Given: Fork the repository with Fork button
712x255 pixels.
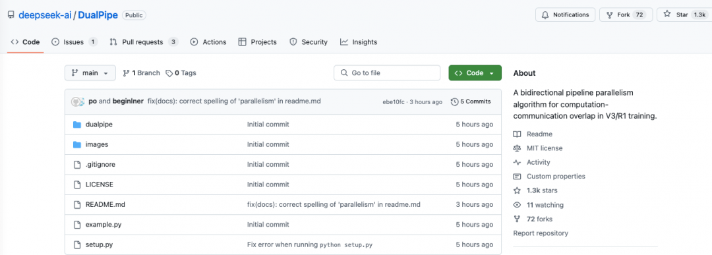Looking at the screenshot, I should pyautogui.click(x=626, y=14).
